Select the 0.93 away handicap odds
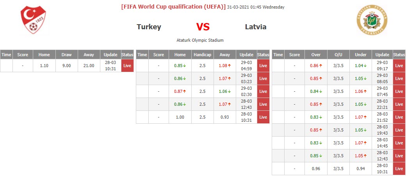 [x=224, y=117]
